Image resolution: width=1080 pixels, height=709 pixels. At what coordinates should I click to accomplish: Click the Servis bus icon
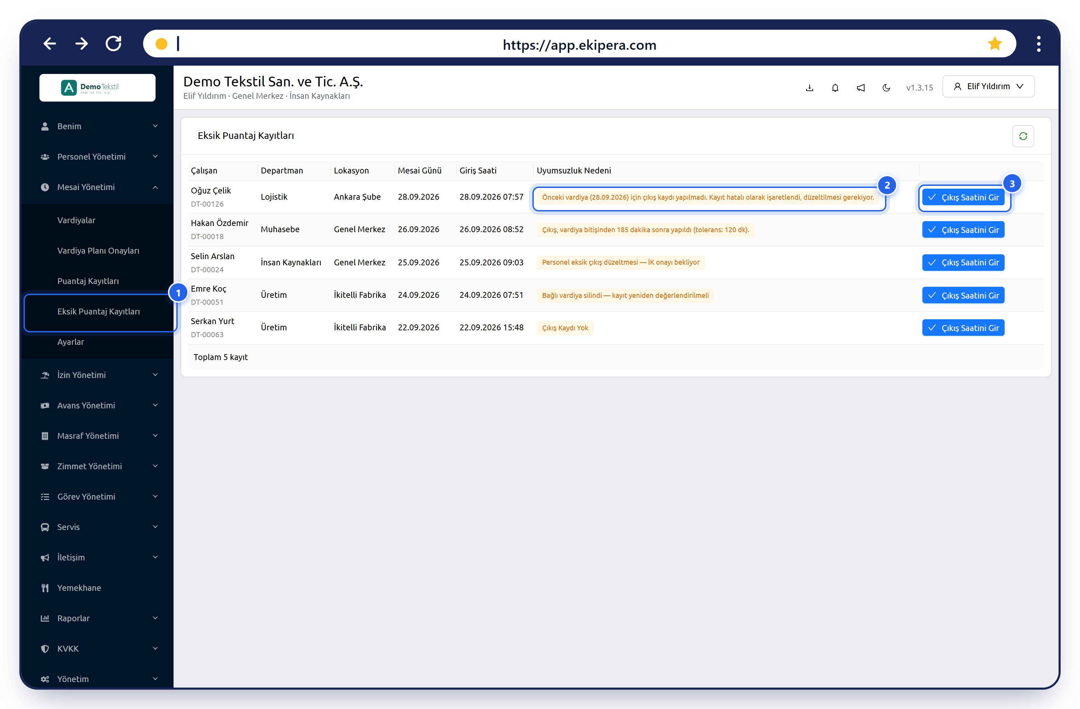click(45, 527)
